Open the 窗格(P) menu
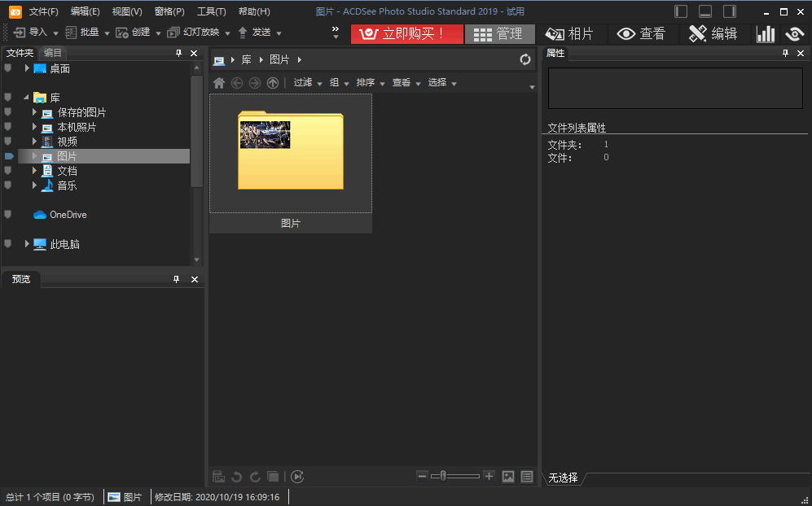812x506 pixels. [169, 11]
